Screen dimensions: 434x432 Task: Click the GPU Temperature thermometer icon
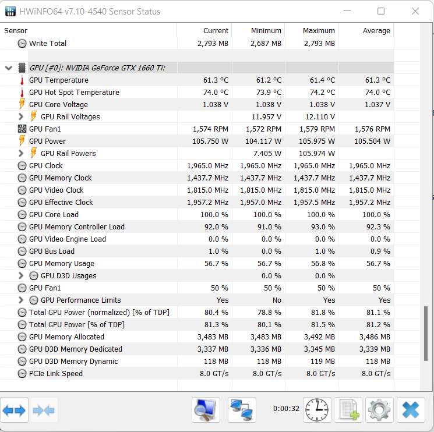click(22, 80)
